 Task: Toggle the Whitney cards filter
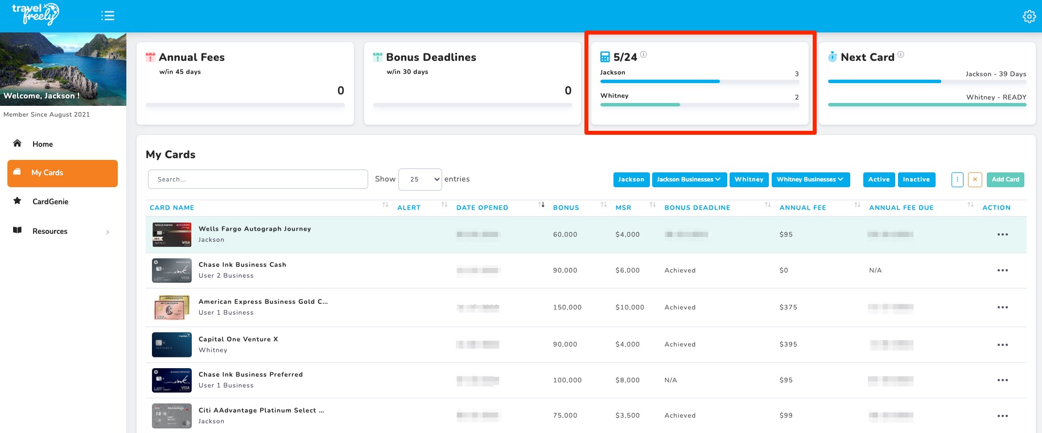pyautogui.click(x=748, y=180)
